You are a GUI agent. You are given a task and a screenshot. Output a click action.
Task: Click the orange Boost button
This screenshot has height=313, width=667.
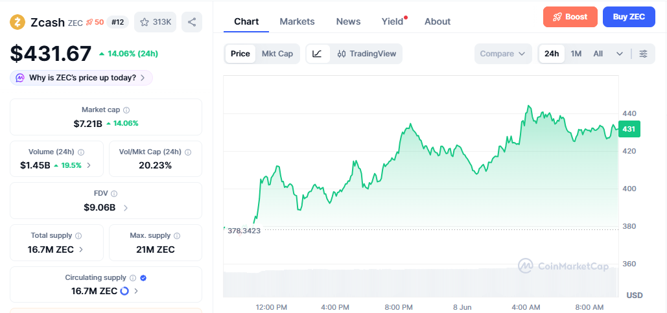click(570, 17)
